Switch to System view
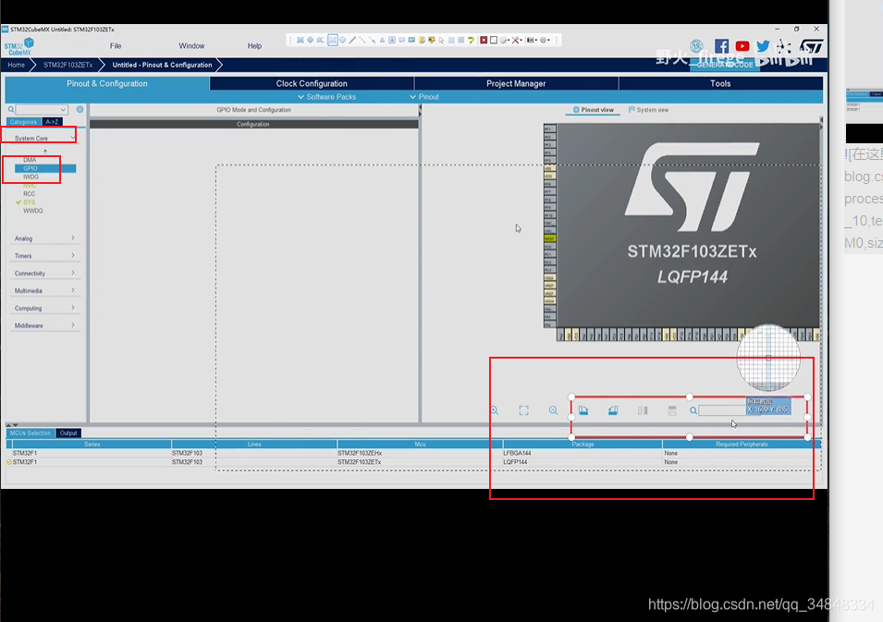The height and width of the screenshot is (622, 883). 649,110
